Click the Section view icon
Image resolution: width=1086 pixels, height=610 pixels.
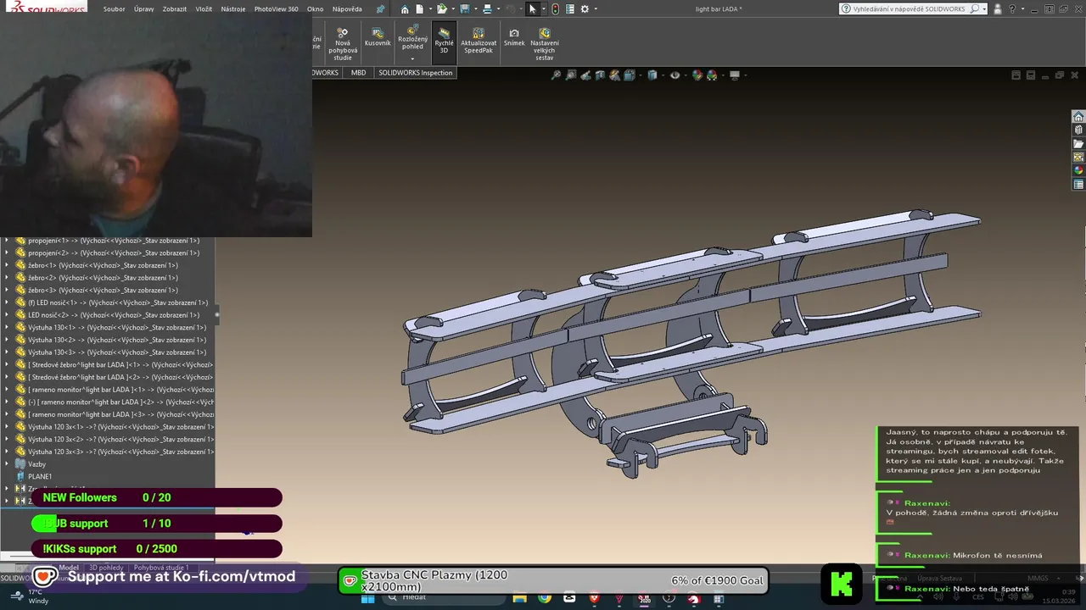(x=600, y=75)
